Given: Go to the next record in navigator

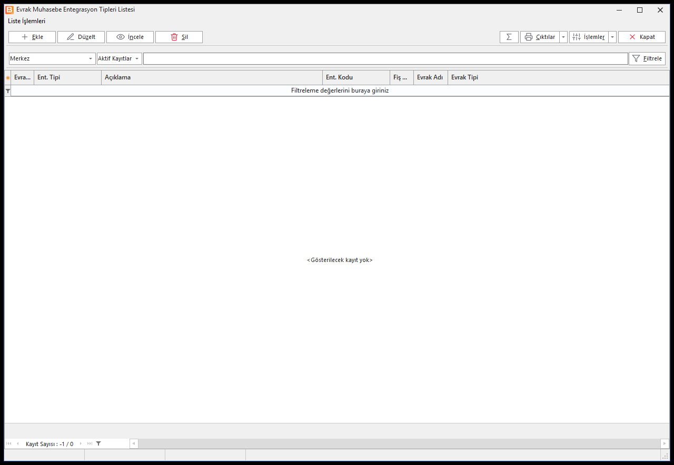Looking at the screenshot, I should (81, 444).
